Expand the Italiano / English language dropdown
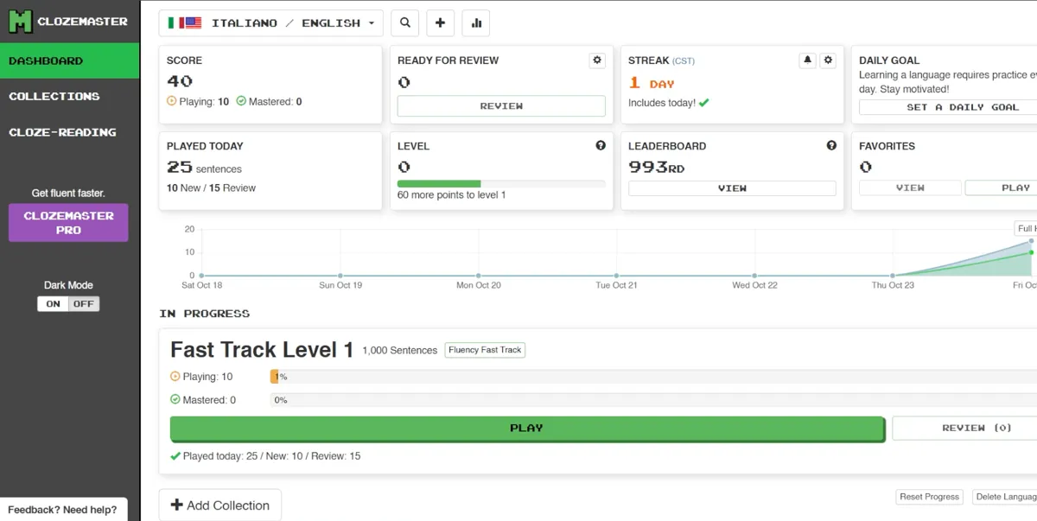Image resolution: width=1037 pixels, height=521 pixels. point(271,23)
